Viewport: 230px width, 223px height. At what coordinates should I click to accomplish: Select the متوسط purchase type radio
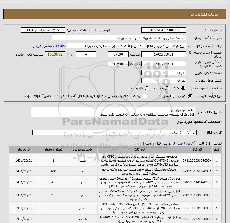pyautogui.click(x=172, y=96)
